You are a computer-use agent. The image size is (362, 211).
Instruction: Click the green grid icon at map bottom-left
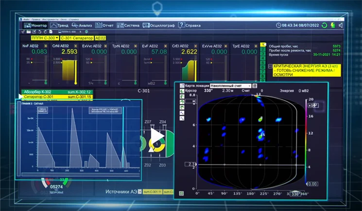tap(181, 194)
